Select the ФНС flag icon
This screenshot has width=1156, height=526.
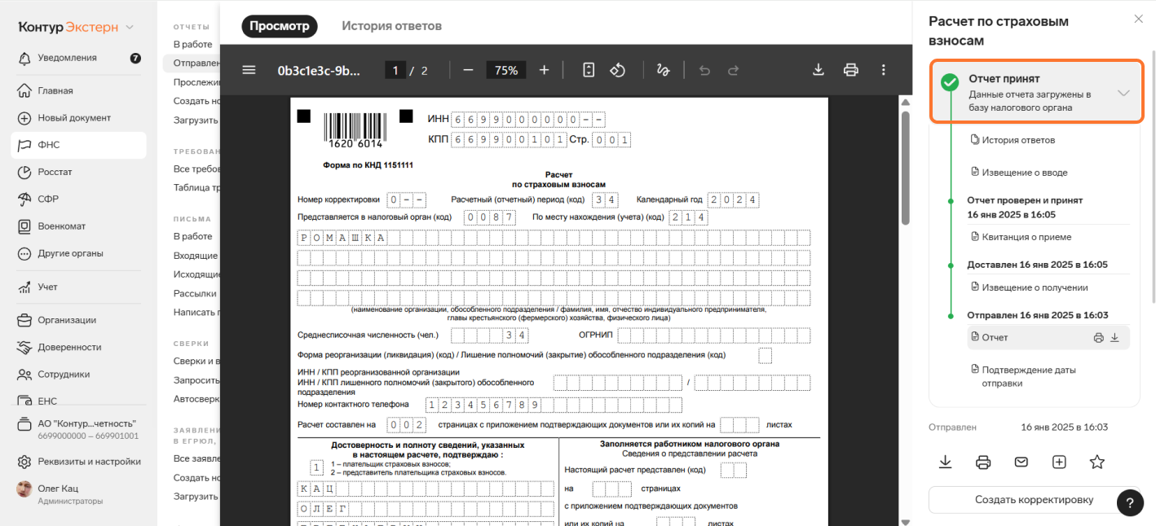click(x=24, y=145)
